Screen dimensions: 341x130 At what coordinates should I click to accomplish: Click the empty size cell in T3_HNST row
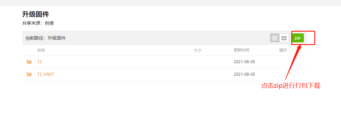click(198, 74)
